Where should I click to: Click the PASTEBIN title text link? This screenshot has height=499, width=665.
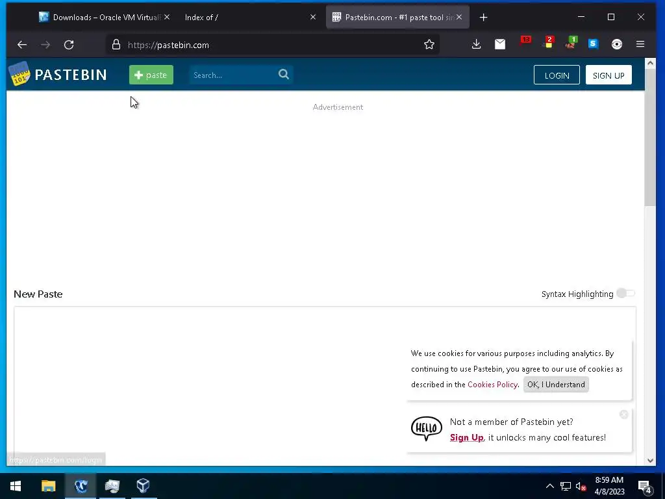click(70, 75)
